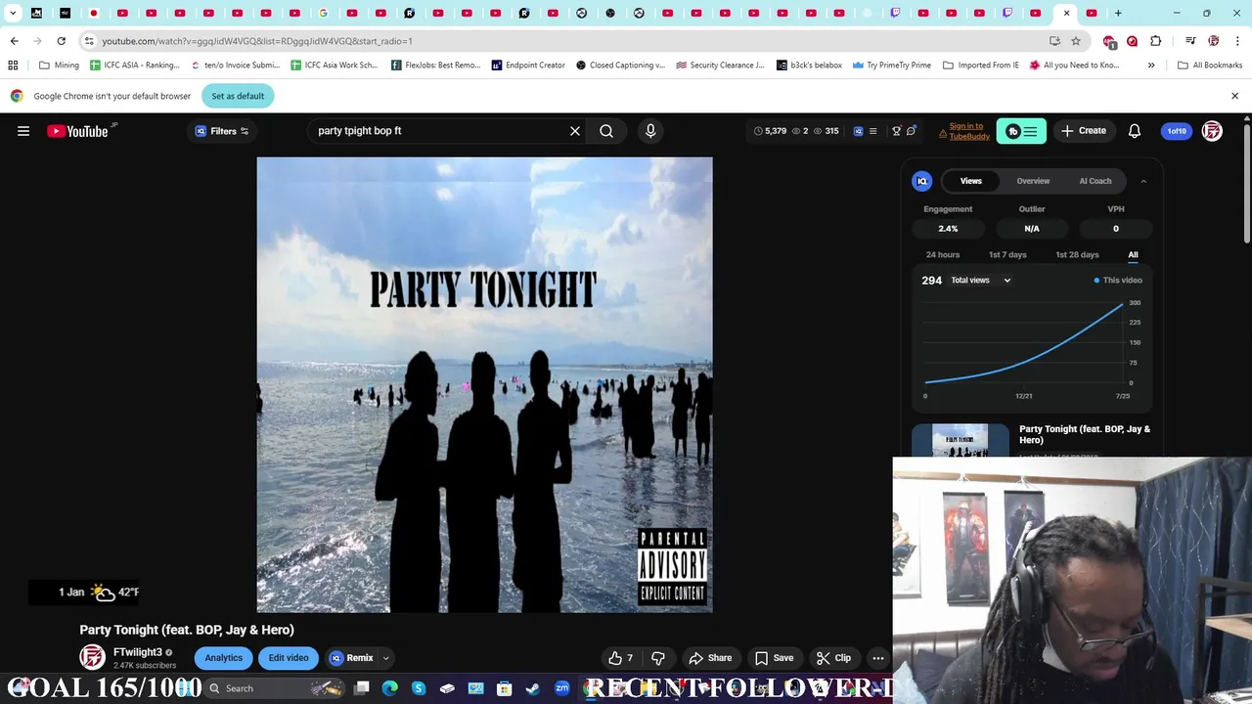Screen dimensions: 1252x704
Task: Open the vidIQ chat bubble icon
Action: pos(911,131)
